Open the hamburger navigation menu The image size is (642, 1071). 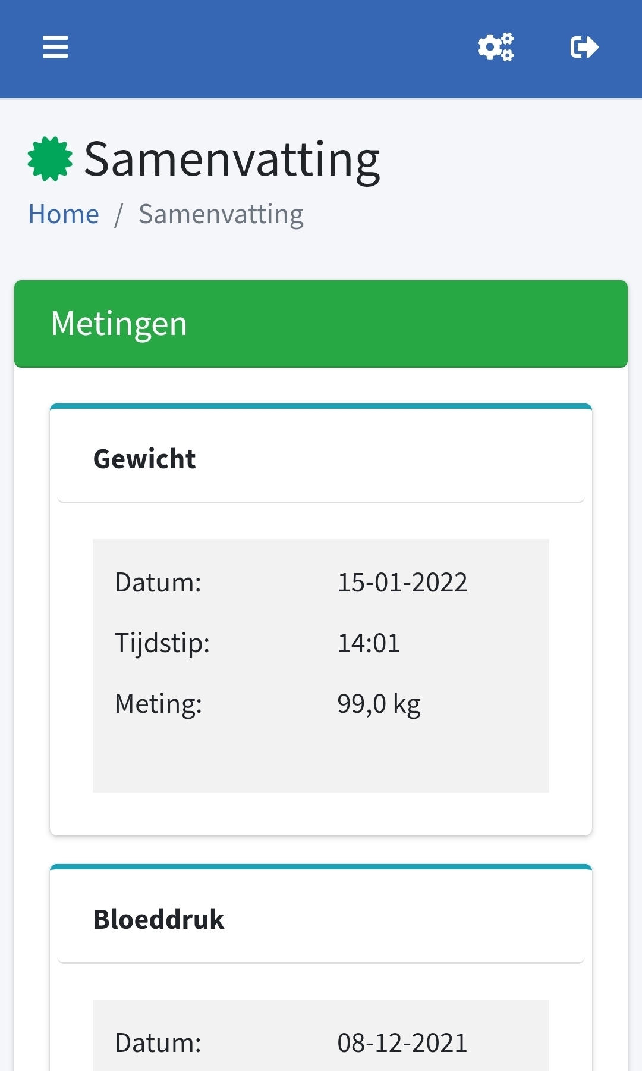pos(55,47)
